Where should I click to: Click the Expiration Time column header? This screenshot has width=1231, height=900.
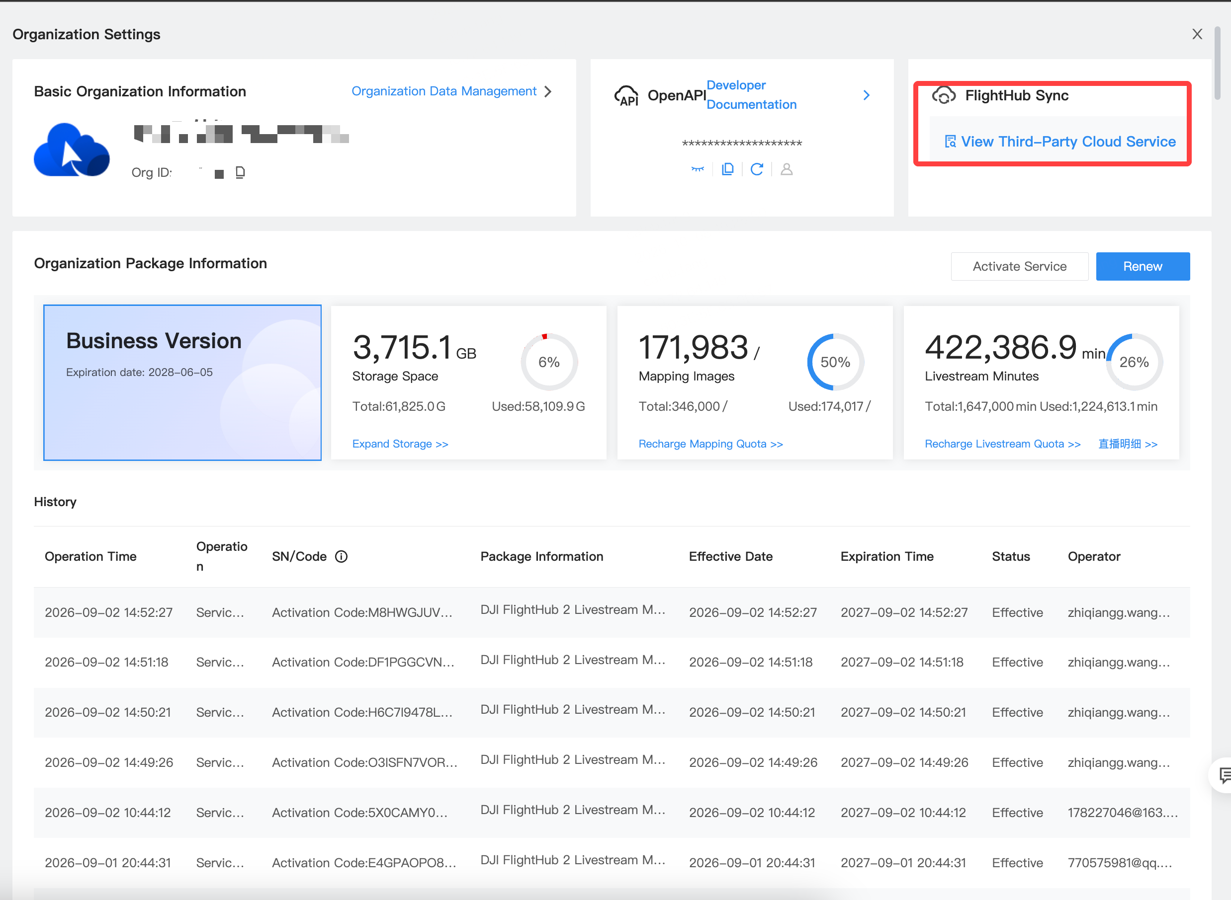pyautogui.click(x=886, y=556)
